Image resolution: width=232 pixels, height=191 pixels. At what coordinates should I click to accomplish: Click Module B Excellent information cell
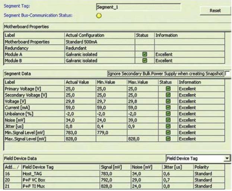tap(190, 61)
